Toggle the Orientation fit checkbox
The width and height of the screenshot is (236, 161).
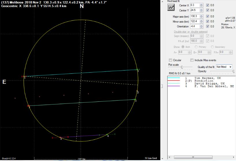click(208, 27)
